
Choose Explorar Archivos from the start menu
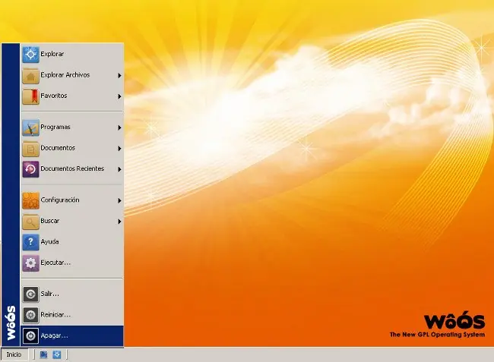tap(65, 75)
